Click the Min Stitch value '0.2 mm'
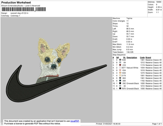This screenshot has width=163, height=126. [130, 47]
